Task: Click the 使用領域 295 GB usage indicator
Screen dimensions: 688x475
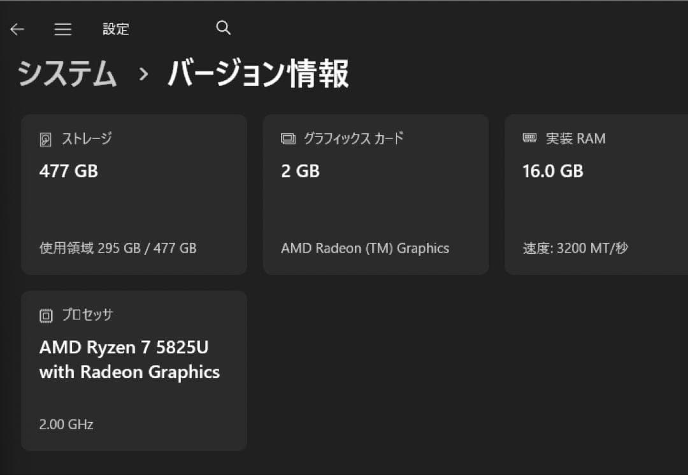Action: pyautogui.click(x=118, y=248)
